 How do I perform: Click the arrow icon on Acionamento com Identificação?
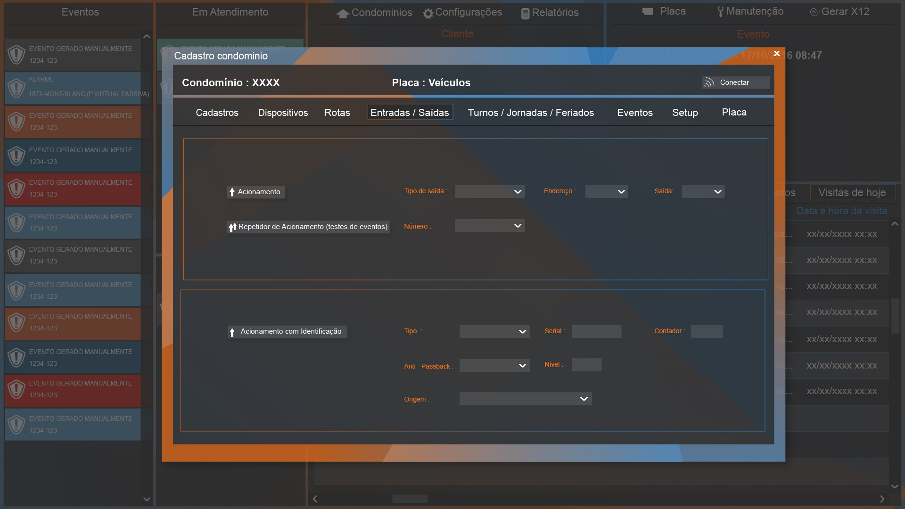(232, 332)
